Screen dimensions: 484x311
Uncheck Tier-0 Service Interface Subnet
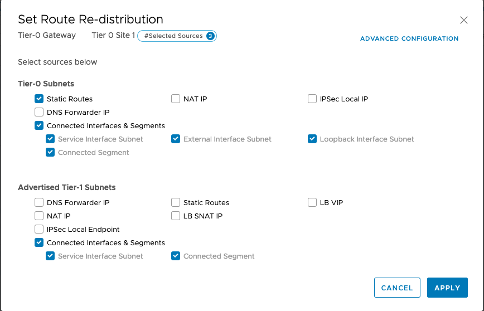coord(50,139)
